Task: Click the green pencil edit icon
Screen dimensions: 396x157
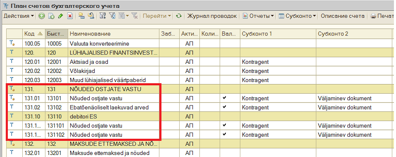Action: click(x=60, y=16)
